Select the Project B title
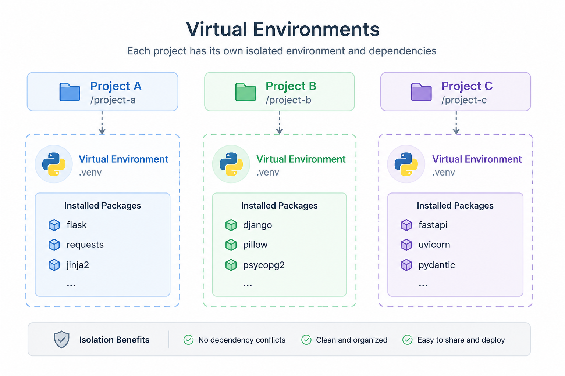The image size is (565, 376). coord(291,86)
